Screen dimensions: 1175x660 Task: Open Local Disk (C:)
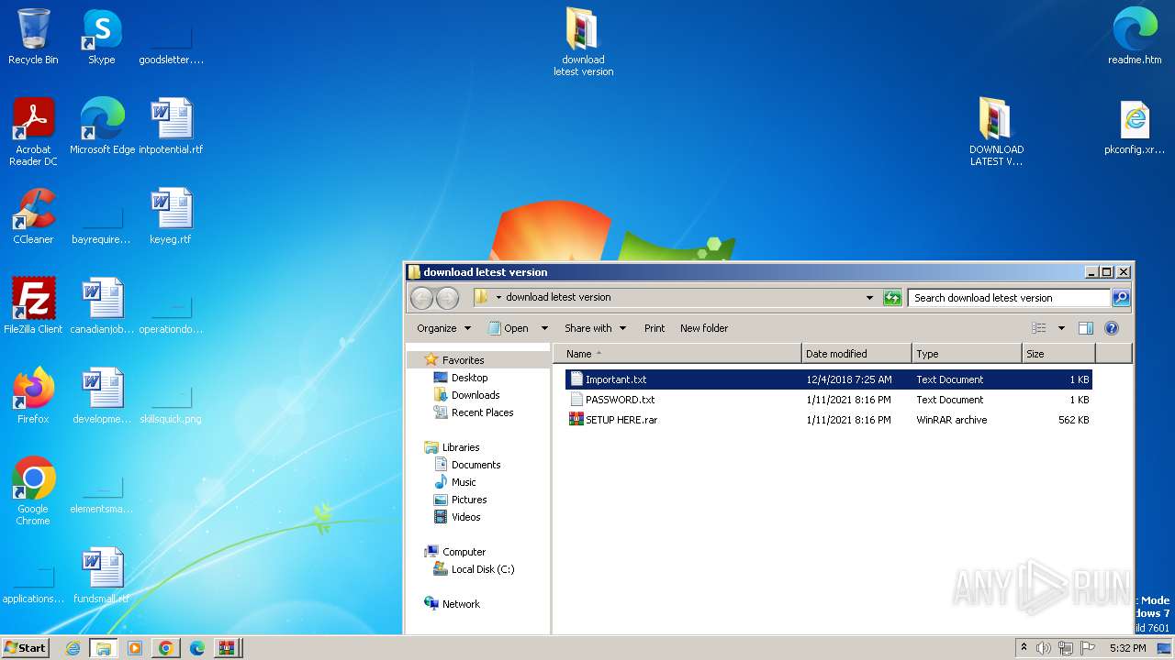tap(474, 569)
